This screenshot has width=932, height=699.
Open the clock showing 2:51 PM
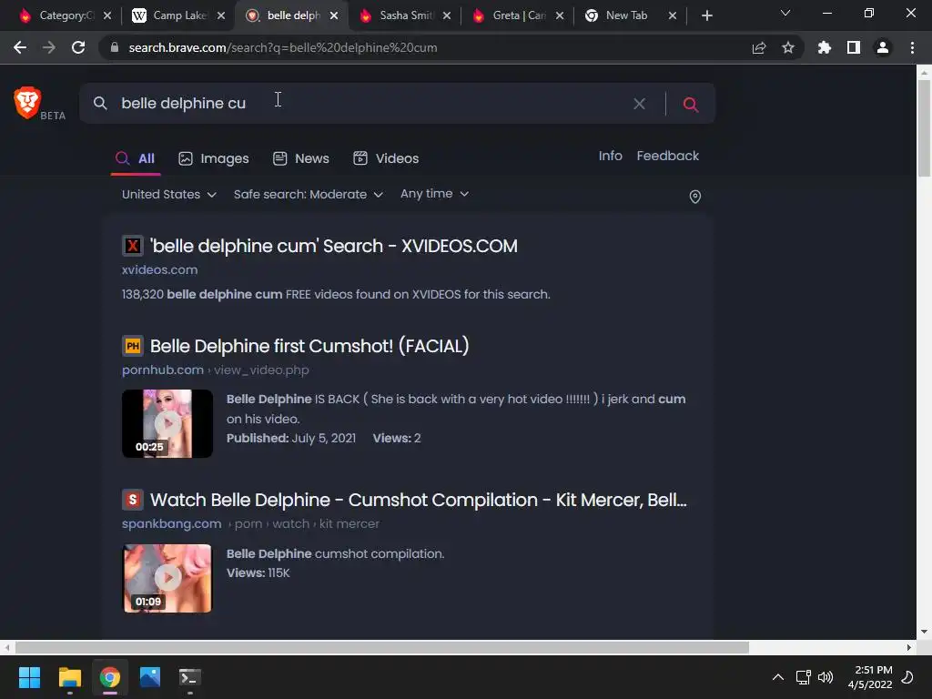[x=870, y=677]
